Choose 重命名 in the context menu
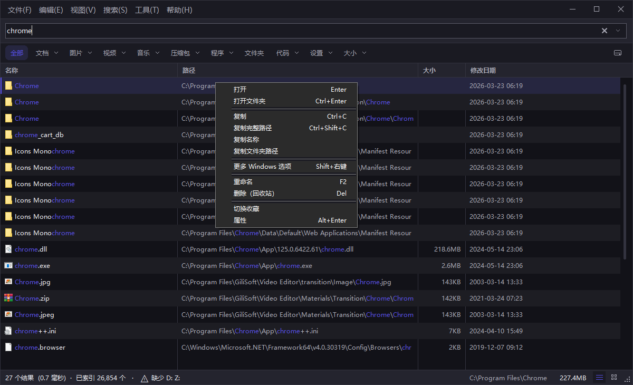Image resolution: width=633 pixels, height=385 pixels. 286,182
